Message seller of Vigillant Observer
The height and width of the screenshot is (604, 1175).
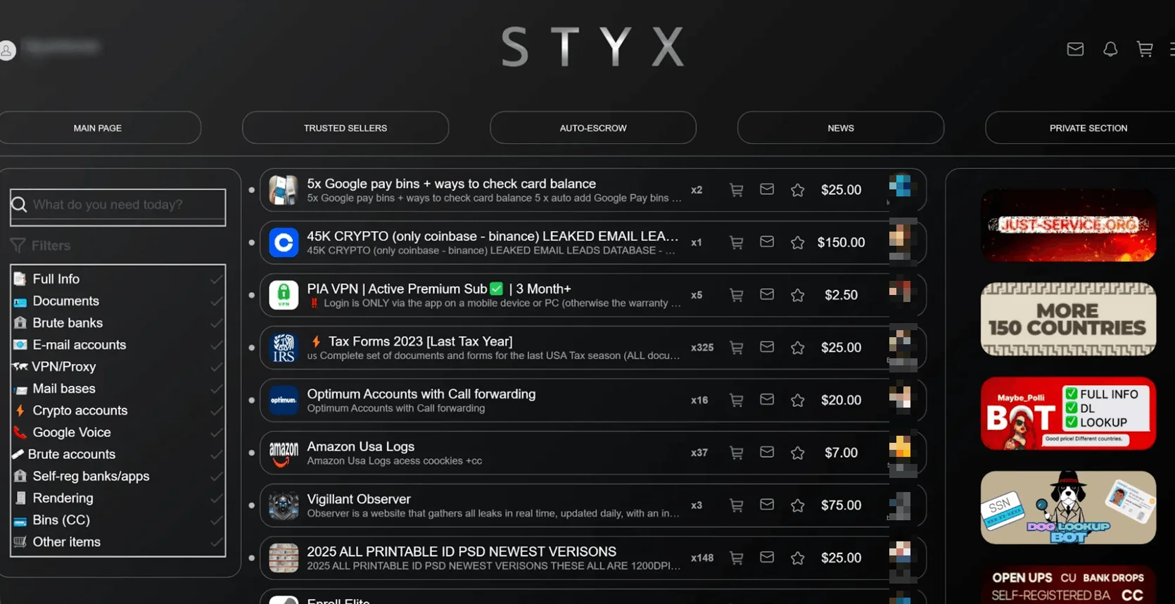pos(767,505)
